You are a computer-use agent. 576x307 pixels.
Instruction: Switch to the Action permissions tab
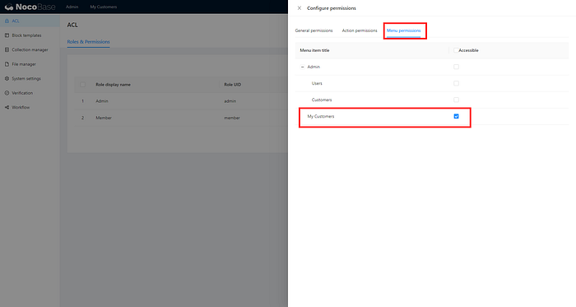[x=360, y=30]
